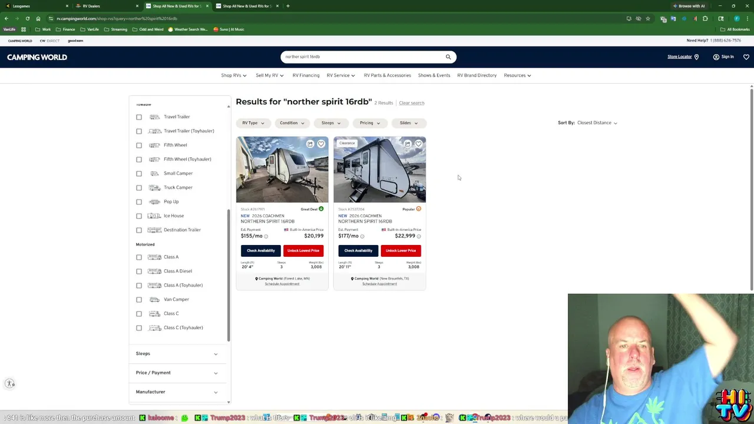Click info icon next to $155/mo

pos(266,236)
